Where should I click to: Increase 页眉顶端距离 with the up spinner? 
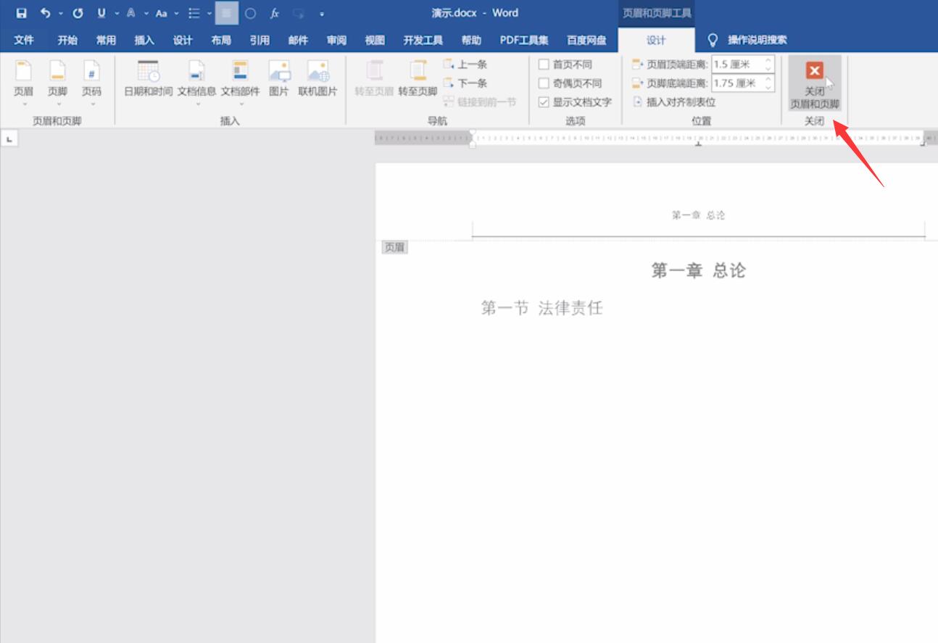pyautogui.click(x=768, y=60)
